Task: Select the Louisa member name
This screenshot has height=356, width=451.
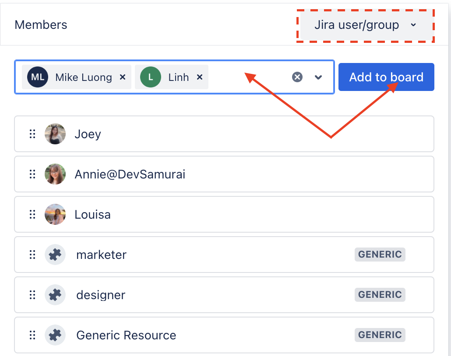Action: tap(93, 215)
